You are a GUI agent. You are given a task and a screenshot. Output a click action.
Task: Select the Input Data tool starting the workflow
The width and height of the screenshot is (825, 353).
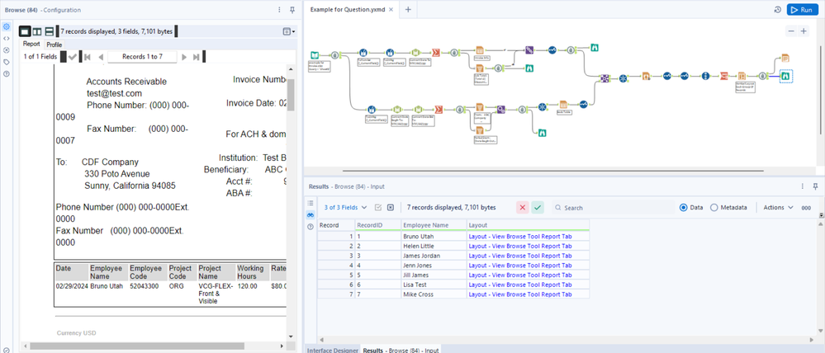pos(315,54)
